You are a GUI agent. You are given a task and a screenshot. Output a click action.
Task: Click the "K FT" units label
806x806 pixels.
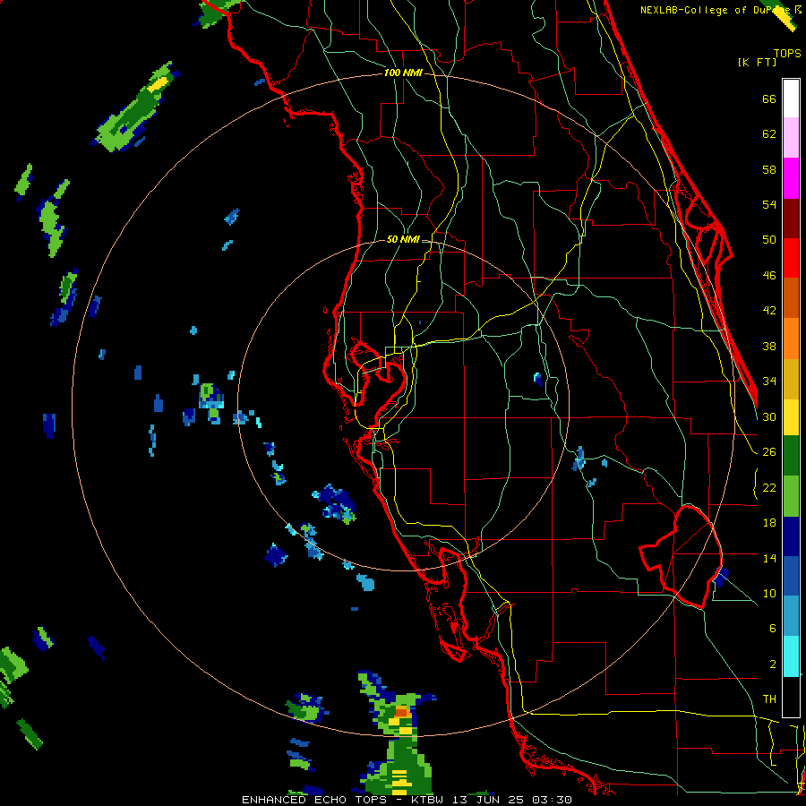coord(758,62)
